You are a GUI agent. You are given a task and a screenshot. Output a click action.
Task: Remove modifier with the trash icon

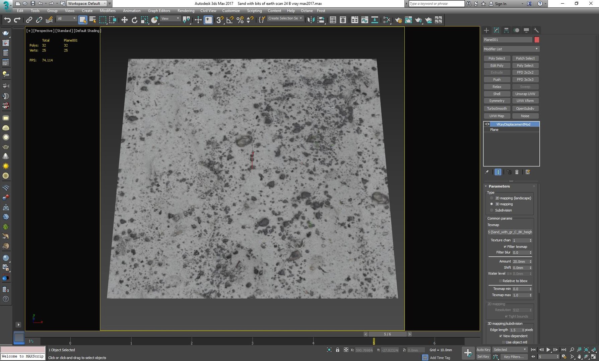(517, 172)
